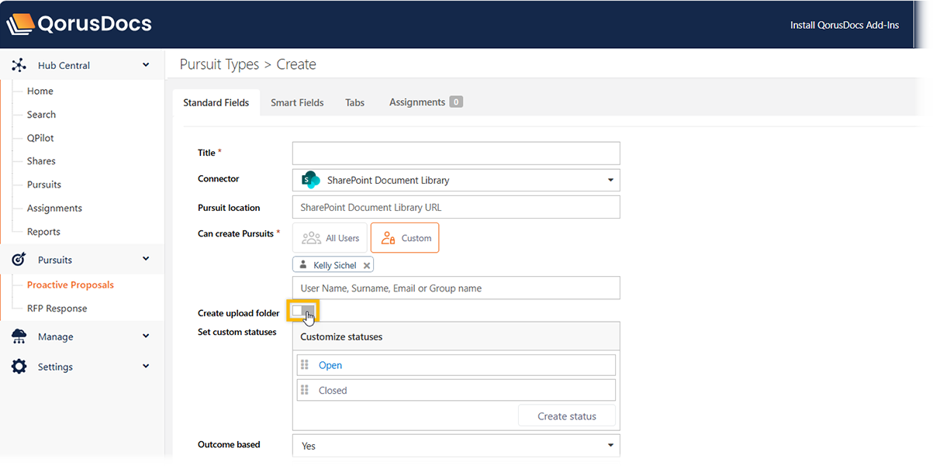Click the Title input field
Viewport: 933px width, 476px height.
pyautogui.click(x=456, y=153)
